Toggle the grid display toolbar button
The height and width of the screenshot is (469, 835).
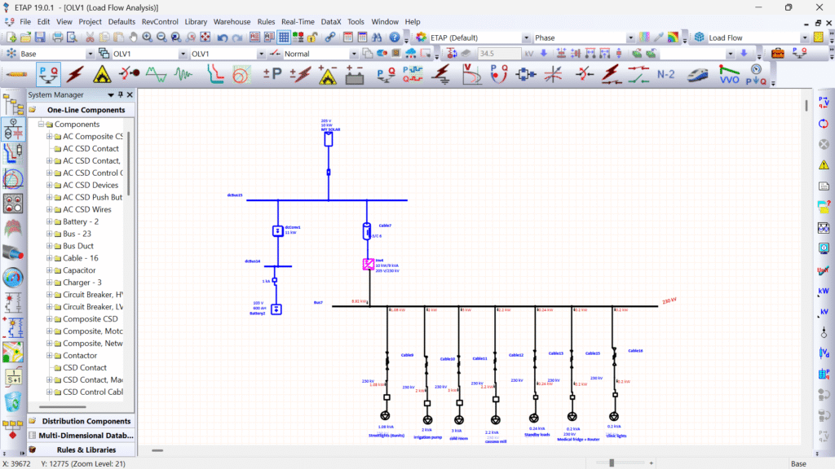pos(284,37)
